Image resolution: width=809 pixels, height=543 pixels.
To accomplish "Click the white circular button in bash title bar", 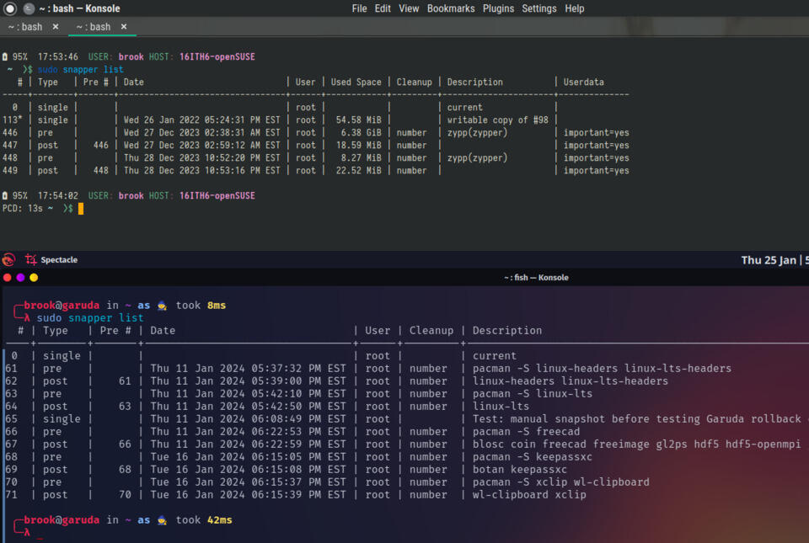I will point(10,8).
